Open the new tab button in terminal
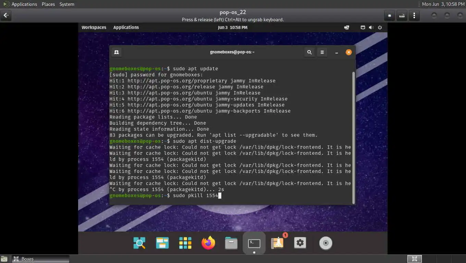The width and height of the screenshot is (466, 263). 116,52
